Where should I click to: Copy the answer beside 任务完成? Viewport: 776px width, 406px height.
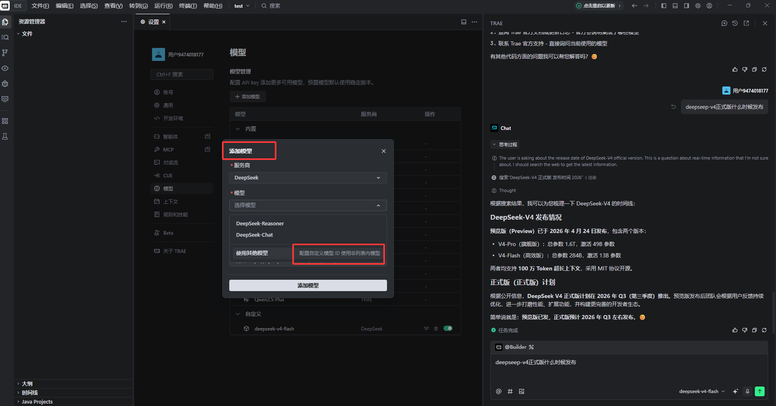754,330
